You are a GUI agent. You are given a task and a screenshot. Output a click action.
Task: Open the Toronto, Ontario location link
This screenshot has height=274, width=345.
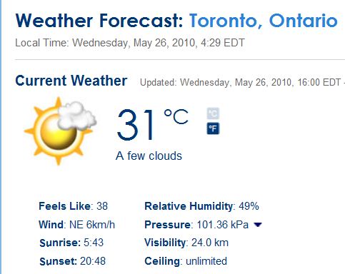point(264,21)
